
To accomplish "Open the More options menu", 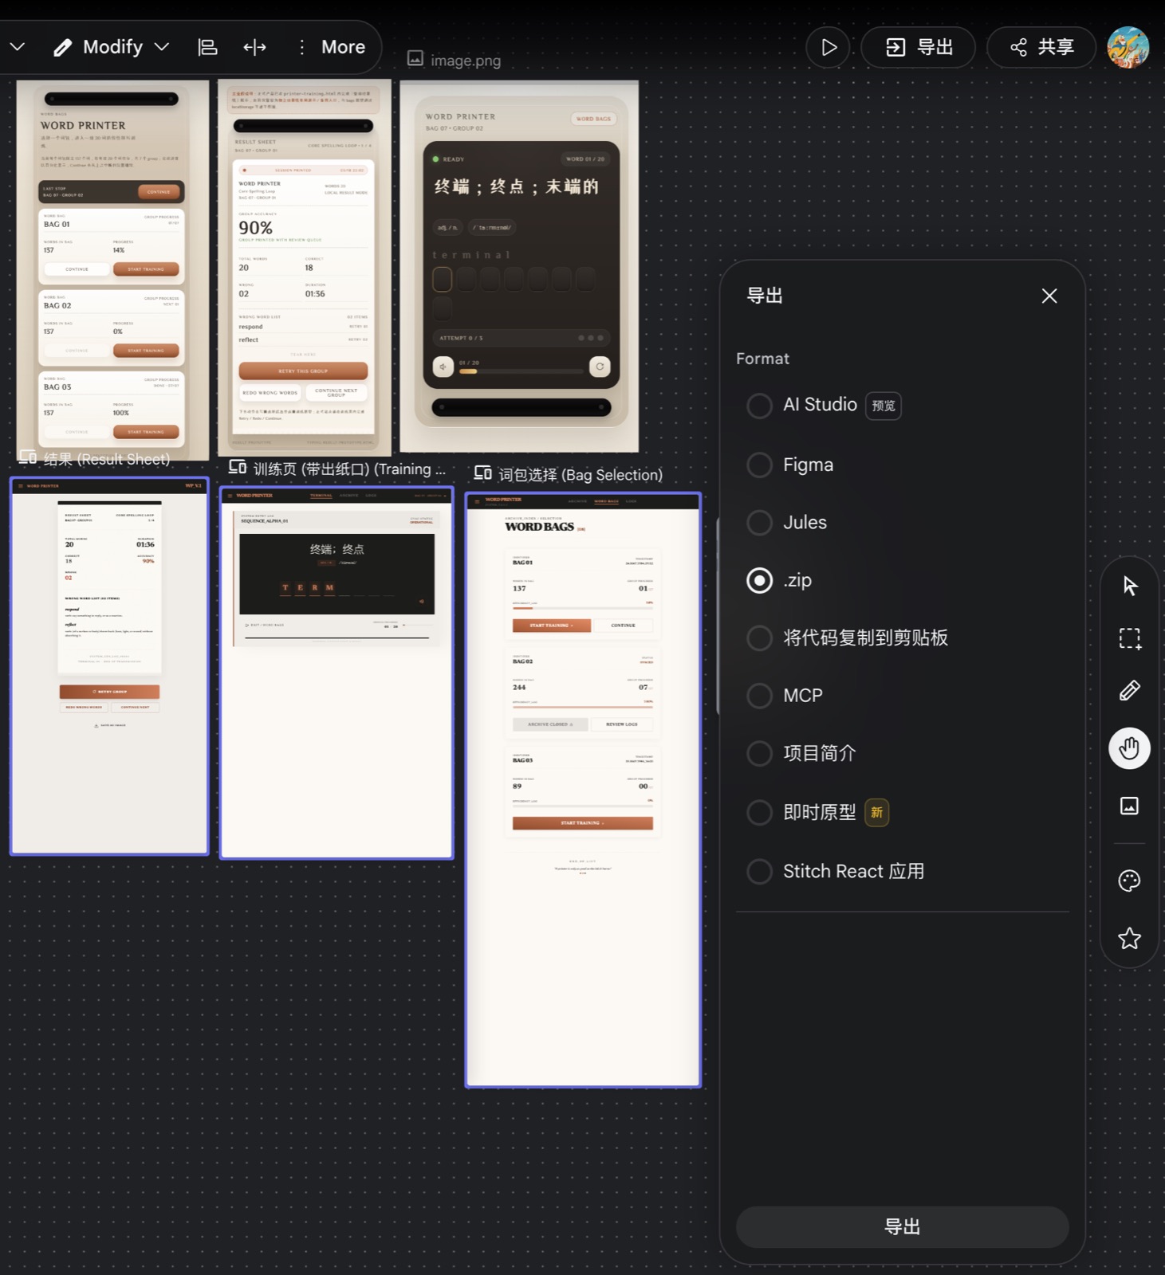I will pos(332,47).
